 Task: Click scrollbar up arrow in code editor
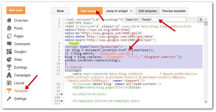[206, 19]
